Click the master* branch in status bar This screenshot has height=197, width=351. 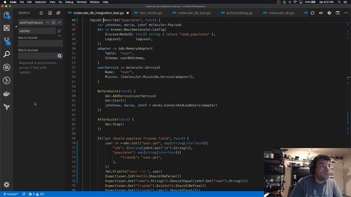tap(11, 194)
